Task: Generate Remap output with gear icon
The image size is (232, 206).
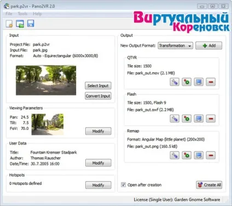Action: click(x=187, y=155)
